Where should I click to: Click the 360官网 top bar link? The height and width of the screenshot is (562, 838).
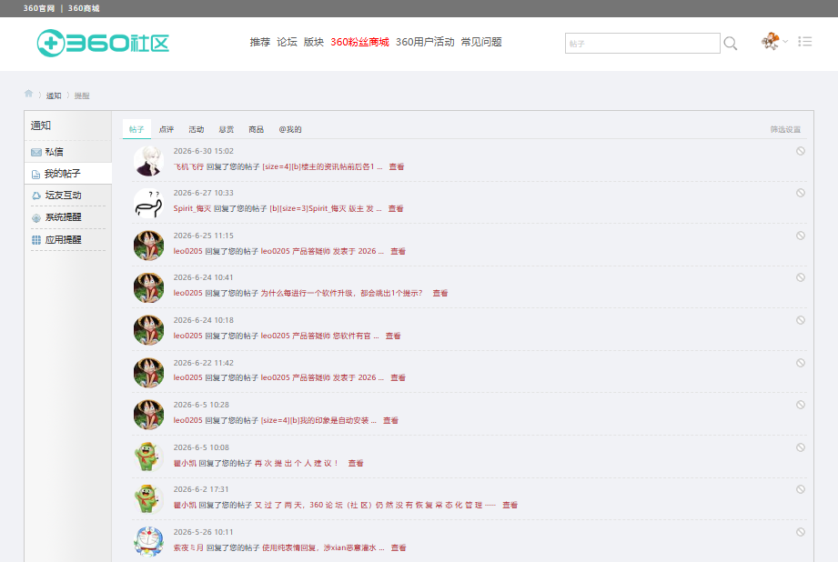coord(39,8)
